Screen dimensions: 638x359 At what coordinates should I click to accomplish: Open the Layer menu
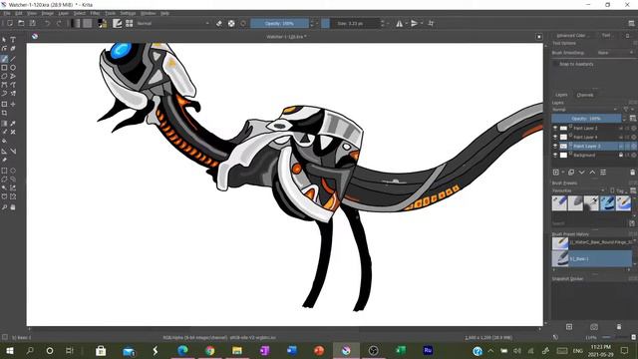coord(63,13)
